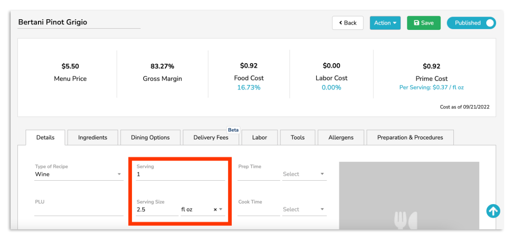Open the Allergens tab

coord(341,138)
